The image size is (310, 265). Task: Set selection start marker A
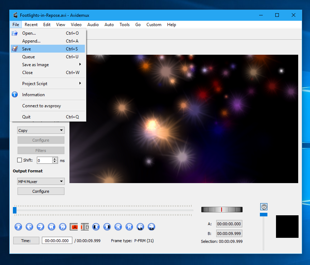coord(74,227)
